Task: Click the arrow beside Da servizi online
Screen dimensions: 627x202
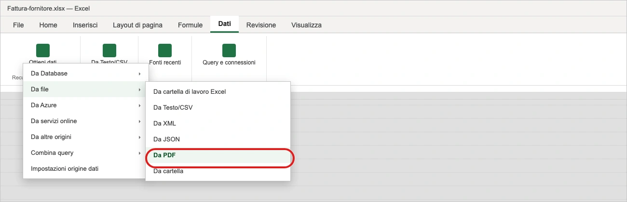Action: point(139,121)
